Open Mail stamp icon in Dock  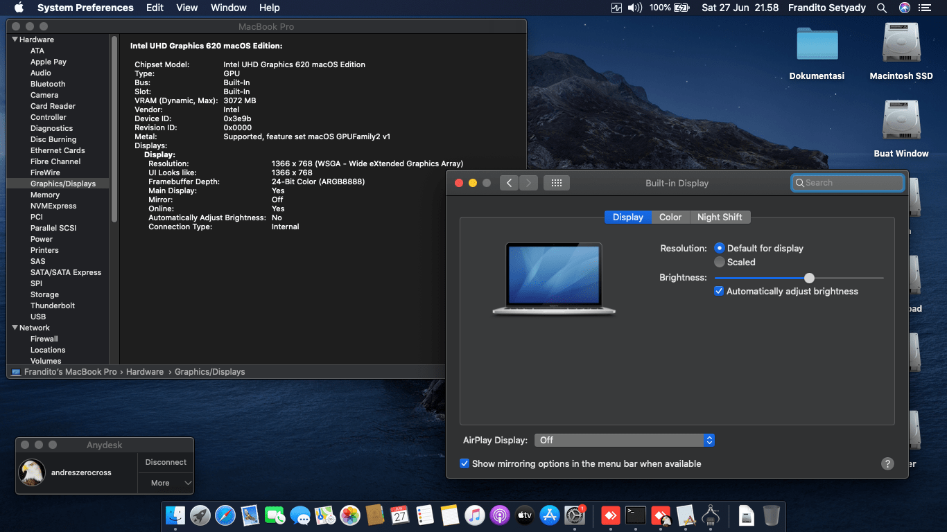point(250,515)
